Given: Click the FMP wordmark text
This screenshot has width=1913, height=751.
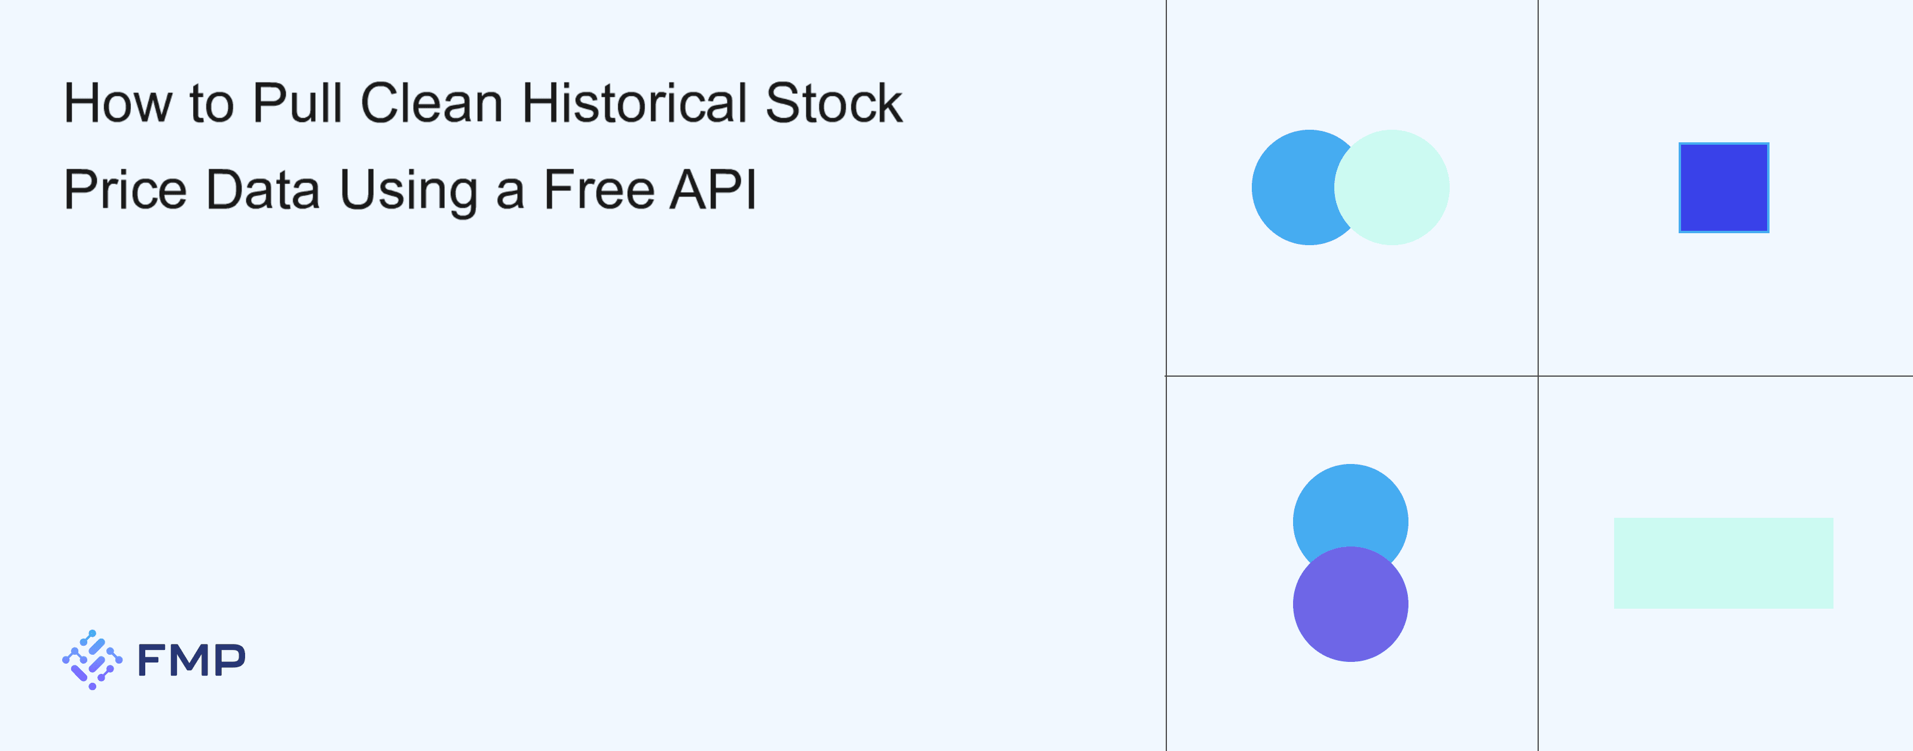Looking at the screenshot, I should [x=191, y=660].
